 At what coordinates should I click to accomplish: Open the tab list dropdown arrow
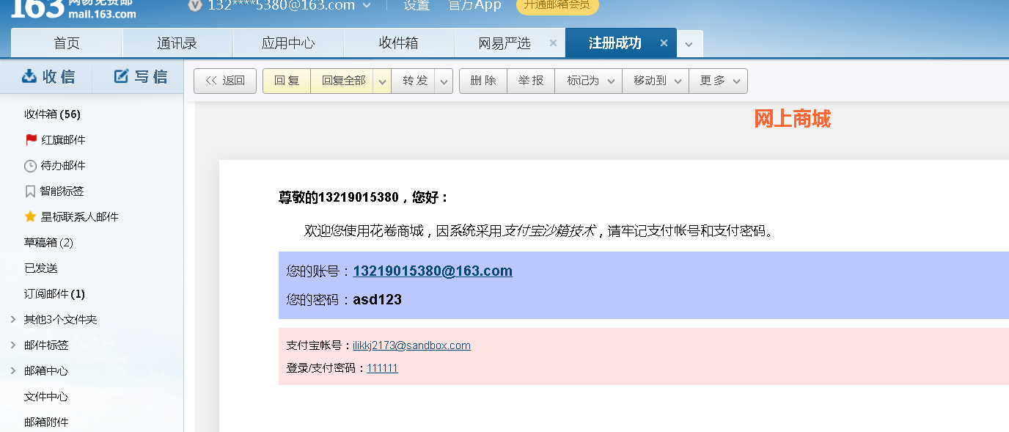689,44
